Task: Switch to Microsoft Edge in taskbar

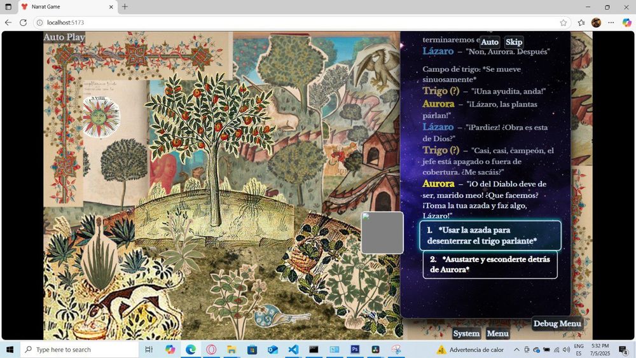Action: pyautogui.click(x=191, y=350)
